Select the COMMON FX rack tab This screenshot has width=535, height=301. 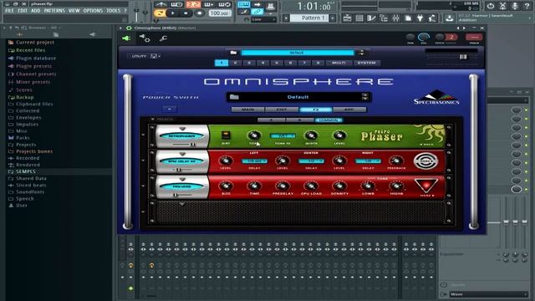(x=329, y=120)
